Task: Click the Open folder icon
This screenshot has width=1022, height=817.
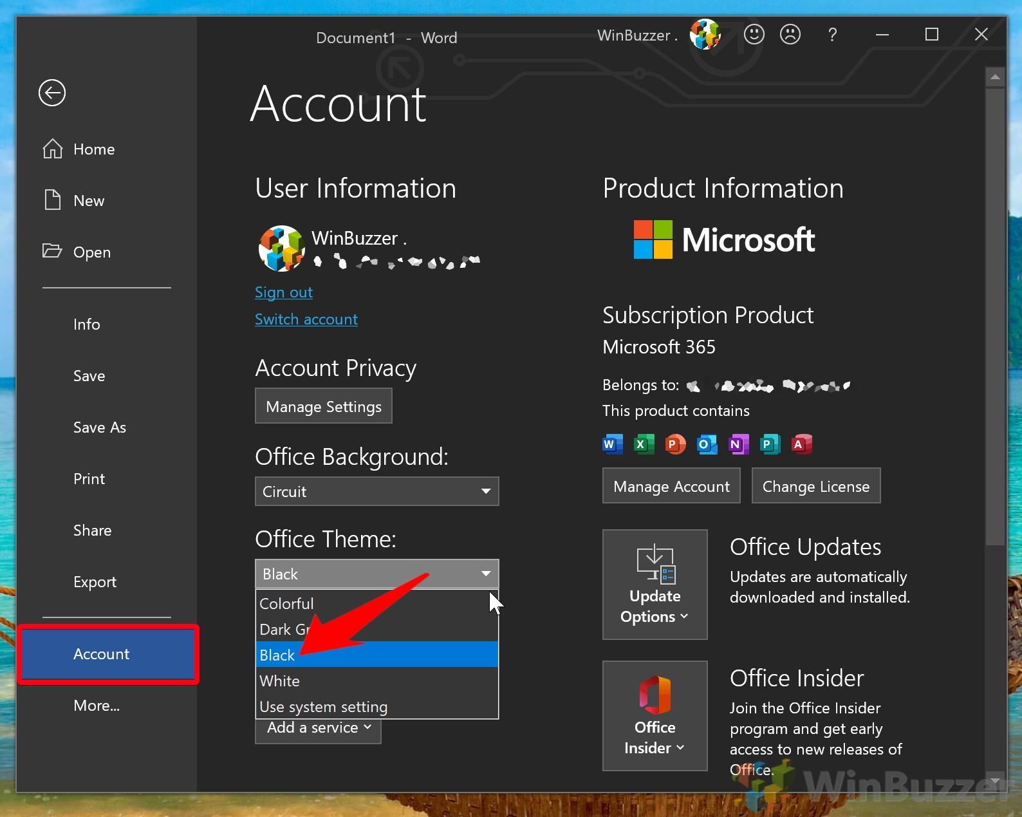Action: (x=52, y=251)
